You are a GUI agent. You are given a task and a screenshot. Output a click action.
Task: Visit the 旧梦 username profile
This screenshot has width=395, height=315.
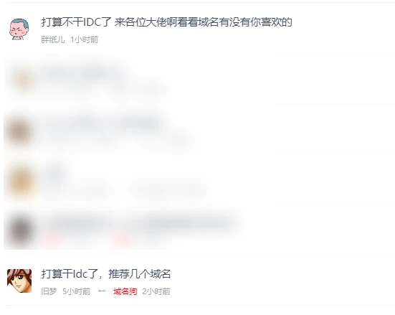point(49,291)
